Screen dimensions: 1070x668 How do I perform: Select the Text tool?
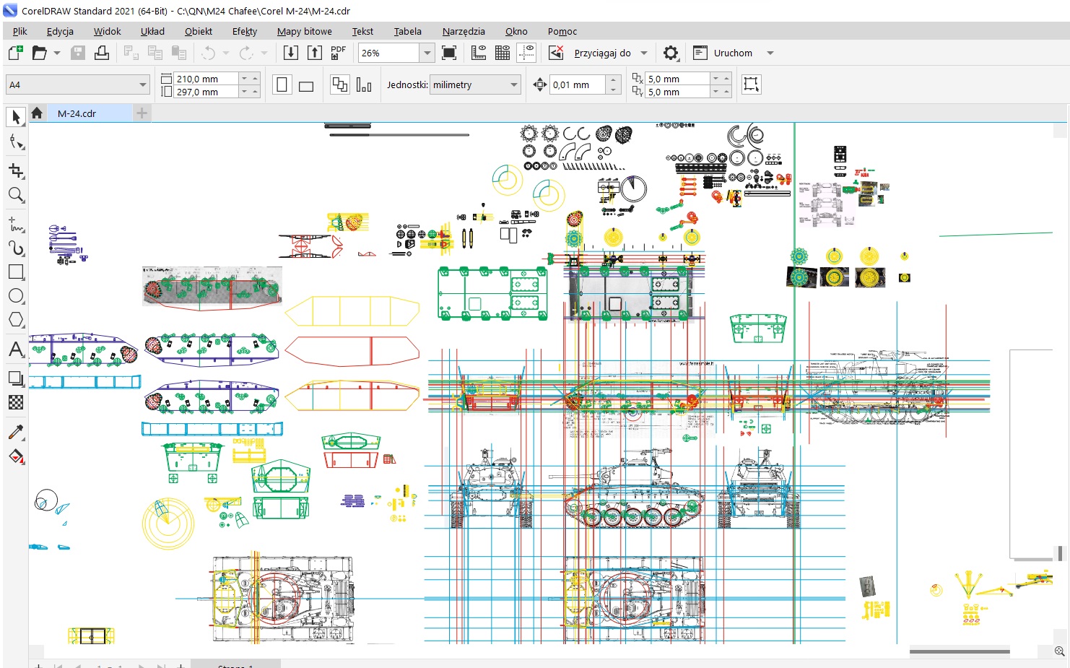(16, 350)
